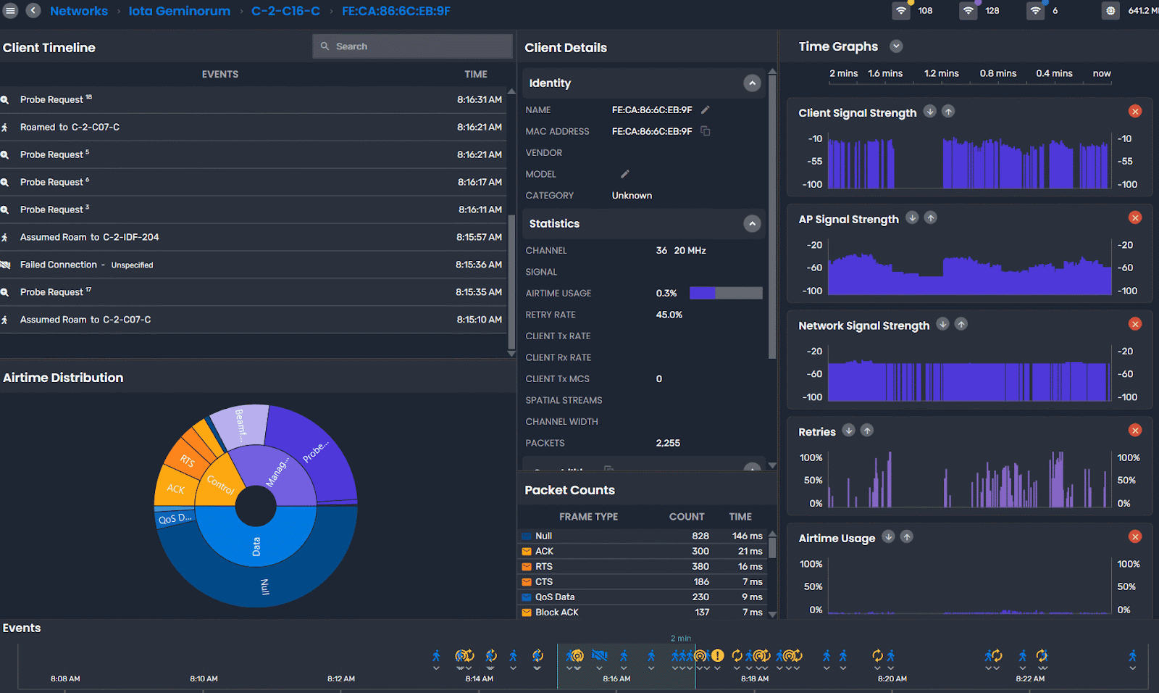
Task: Move Airtime Usage graph up
Action: click(x=907, y=536)
